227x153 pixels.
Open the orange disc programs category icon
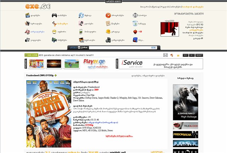(x=108, y=15)
